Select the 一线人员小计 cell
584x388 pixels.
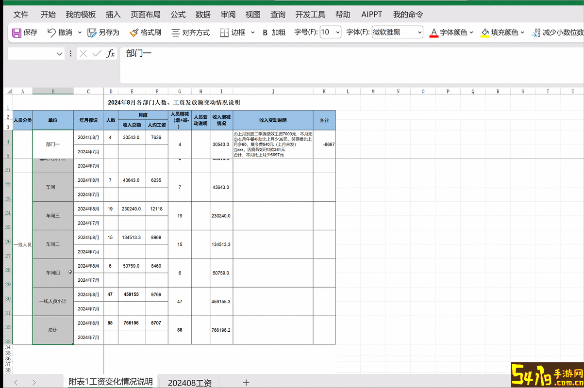(53, 302)
